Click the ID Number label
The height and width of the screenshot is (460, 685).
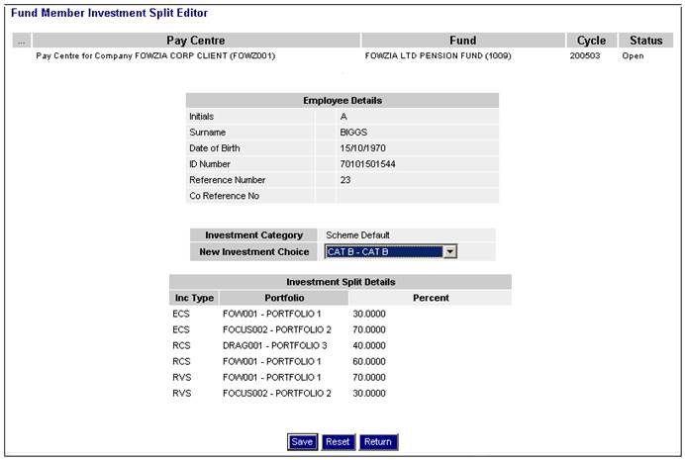[x=210, y=164]
